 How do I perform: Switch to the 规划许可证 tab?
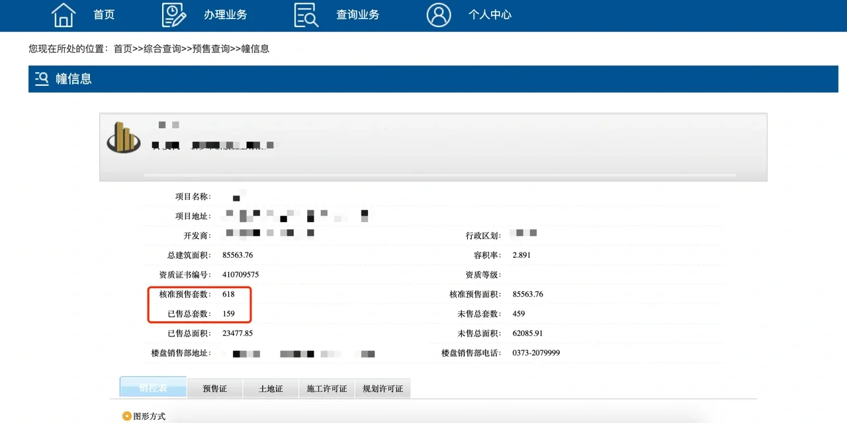(383, 389)
